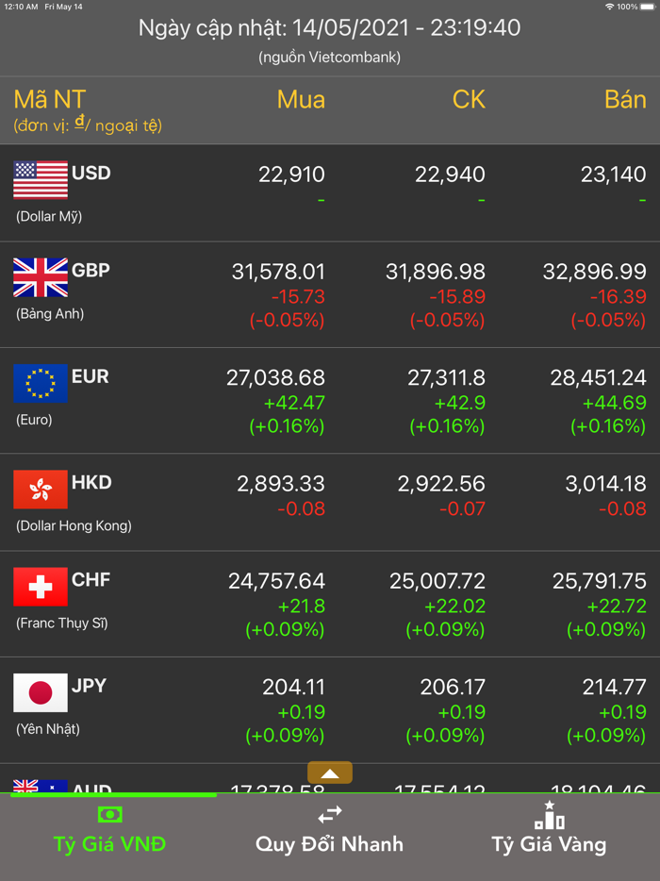Tap the CK column header
The image size is (660, 881).
pyautogui.click(x=468, y=100)
